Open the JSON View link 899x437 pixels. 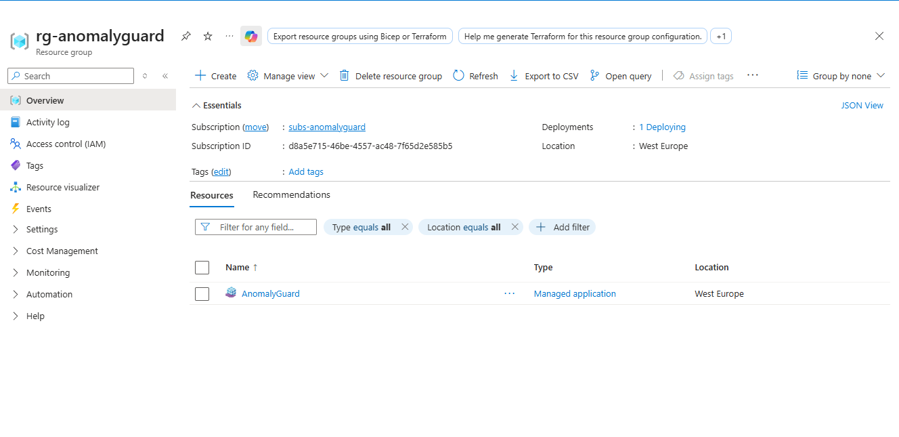[x=862, y=106]
